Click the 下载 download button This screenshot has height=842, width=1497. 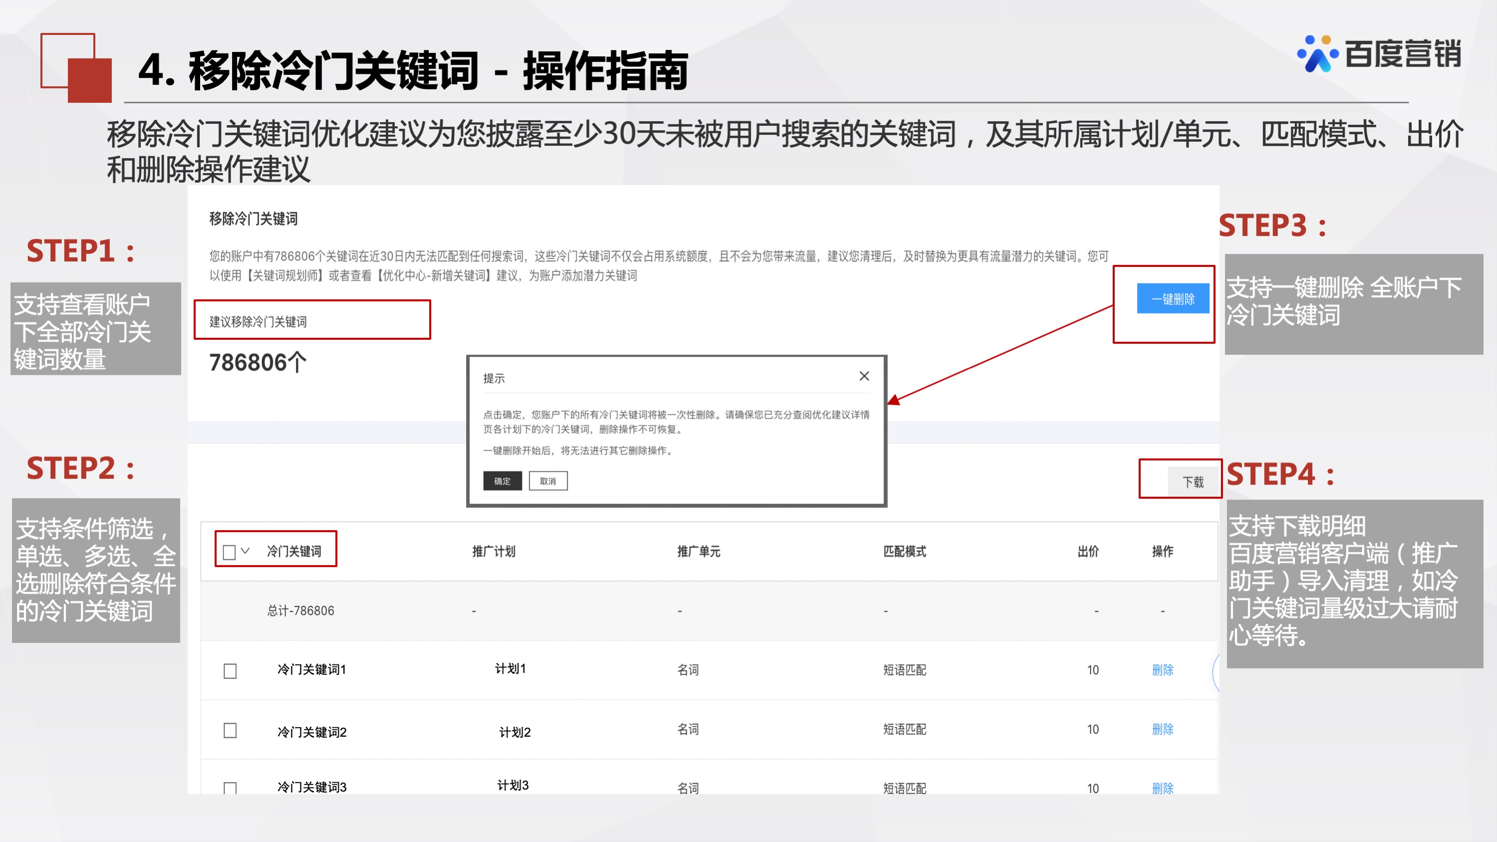[1193, 481]
